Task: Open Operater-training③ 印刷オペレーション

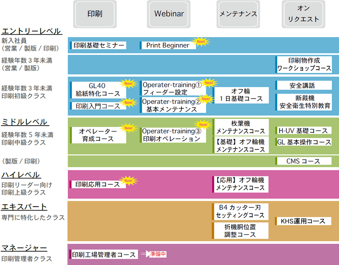Action: click(173, 135)
